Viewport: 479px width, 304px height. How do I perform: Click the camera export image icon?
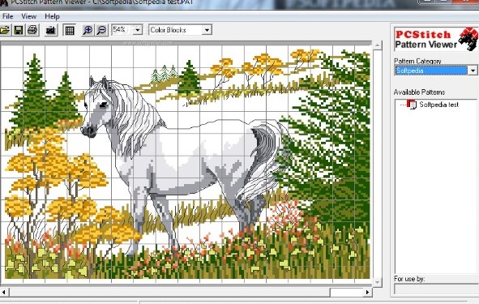51,30
